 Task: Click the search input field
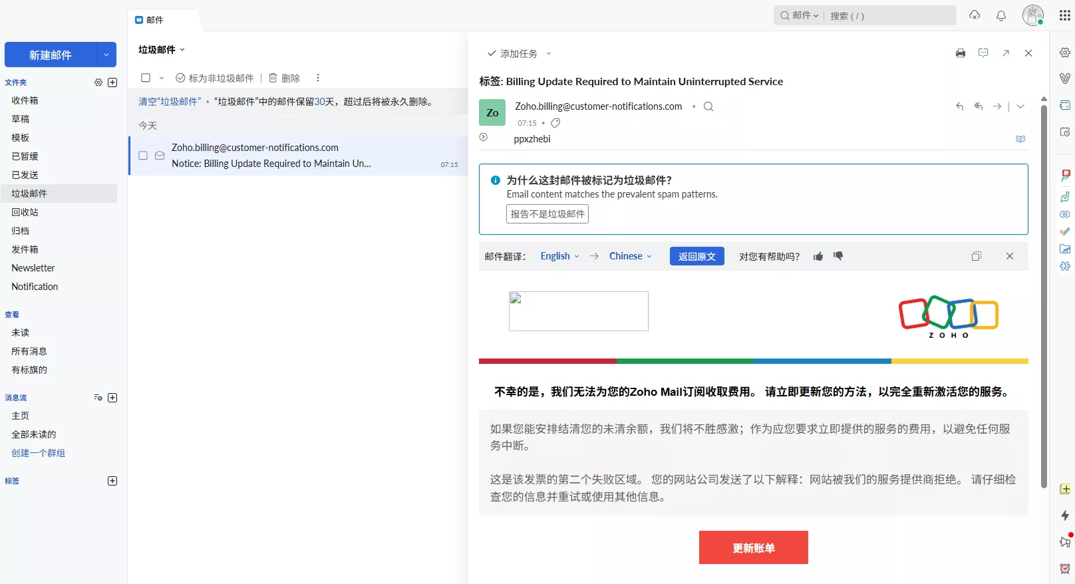click(x=890, y=15)
